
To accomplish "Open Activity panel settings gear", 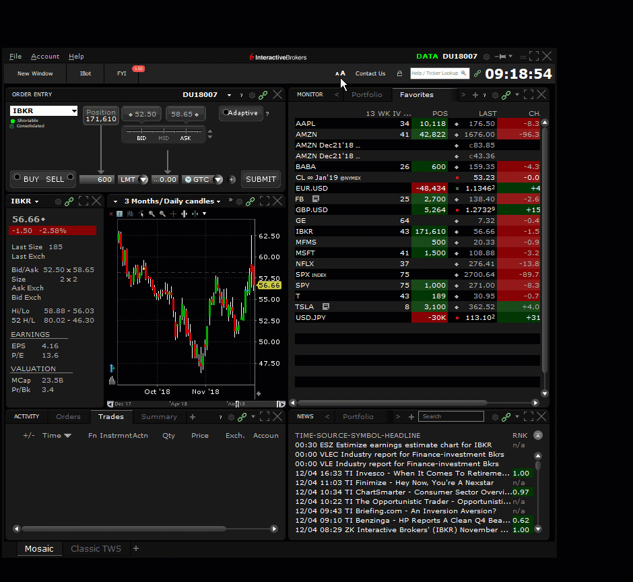I will (x=232, y=417).
